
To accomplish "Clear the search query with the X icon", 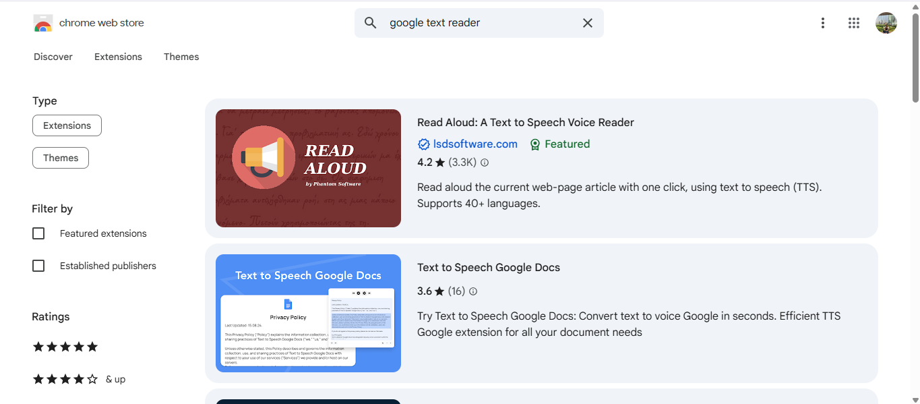I will tap(587, 22).
